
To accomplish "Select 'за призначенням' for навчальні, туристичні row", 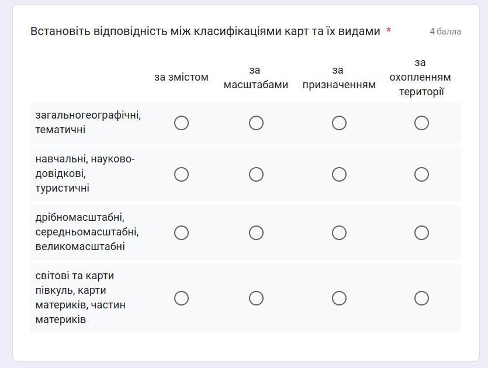I will [339, 174].
